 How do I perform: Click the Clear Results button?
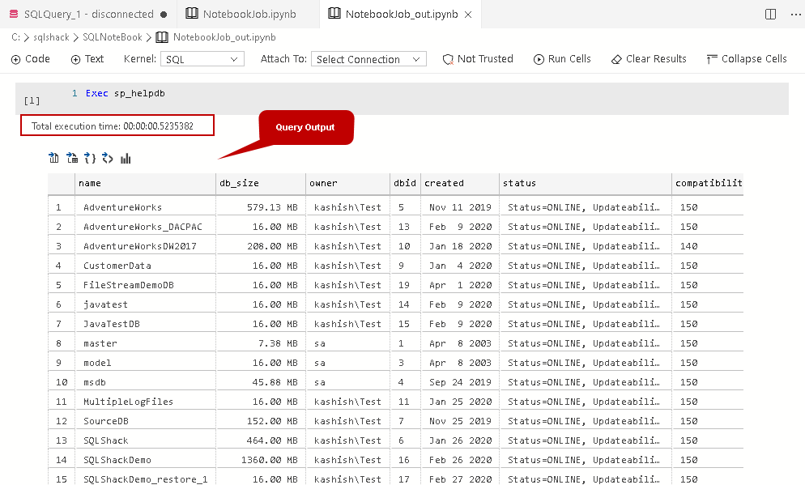(x=649, y=59)
